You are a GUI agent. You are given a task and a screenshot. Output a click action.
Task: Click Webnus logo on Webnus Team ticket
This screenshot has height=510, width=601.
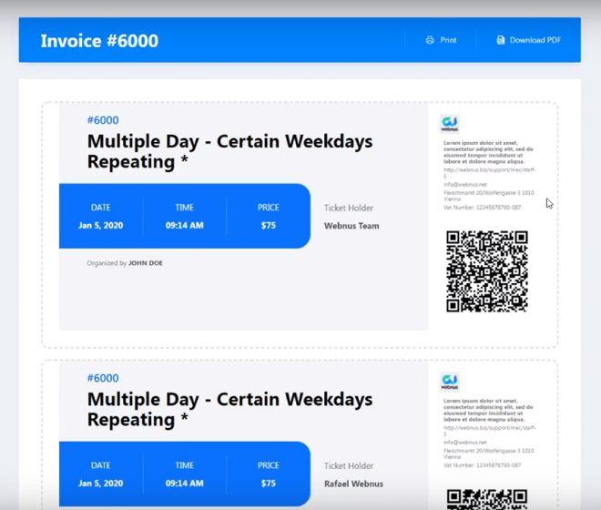coord(449,124)
